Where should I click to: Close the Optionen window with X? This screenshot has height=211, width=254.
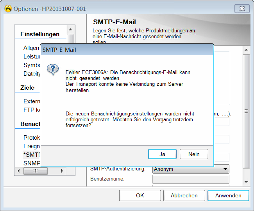coord(242,9)
